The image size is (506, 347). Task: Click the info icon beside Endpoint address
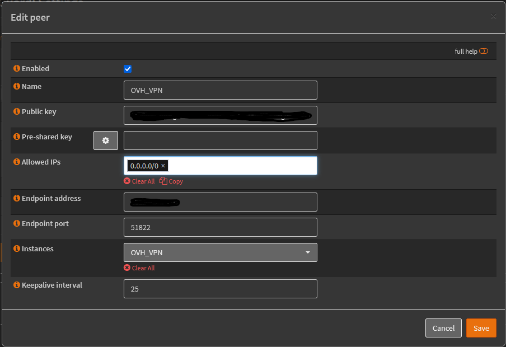[x=17, y=199]
